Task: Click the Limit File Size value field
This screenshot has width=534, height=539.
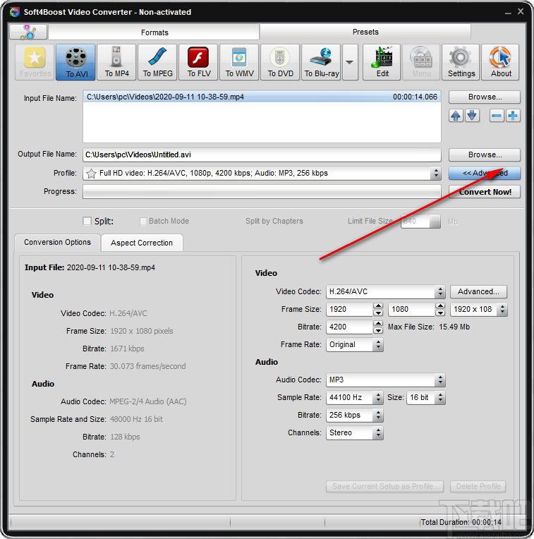Action: (415, 221)
